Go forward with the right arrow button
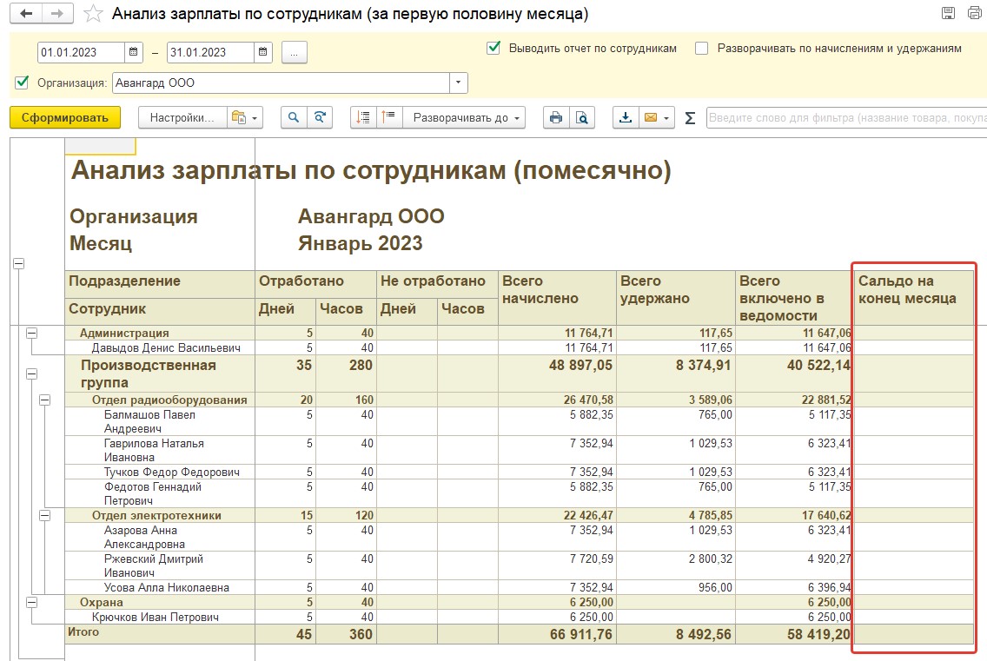The image size is (987, 661). (x=57, y=13)
